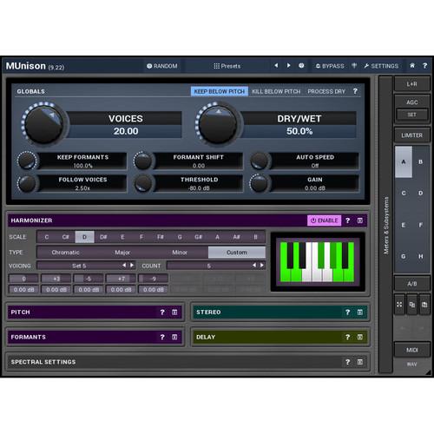Click the COUNT value field showing 5
This screenshot has width=434, height=434.
pyautogui.click(x=208, y=266)
